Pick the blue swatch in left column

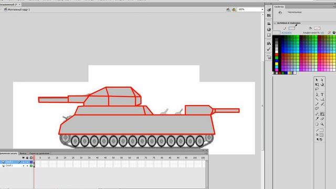coord(277,61)
